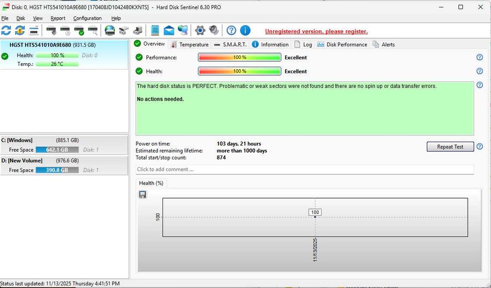491x288 pixels.
Task: Select the Health (%) graph tab
Action: (x=151, y=183)
